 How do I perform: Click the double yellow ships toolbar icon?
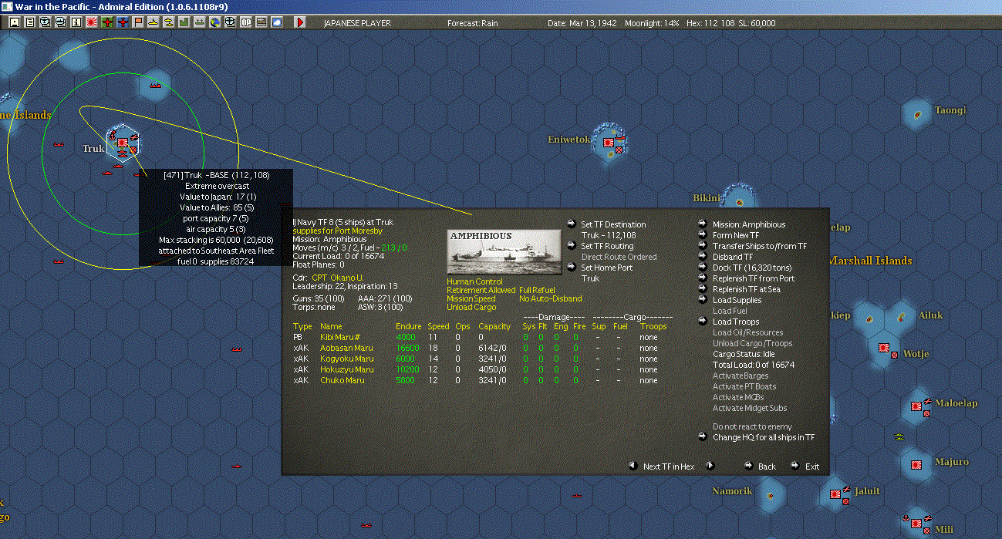click(x=168, y=22)
